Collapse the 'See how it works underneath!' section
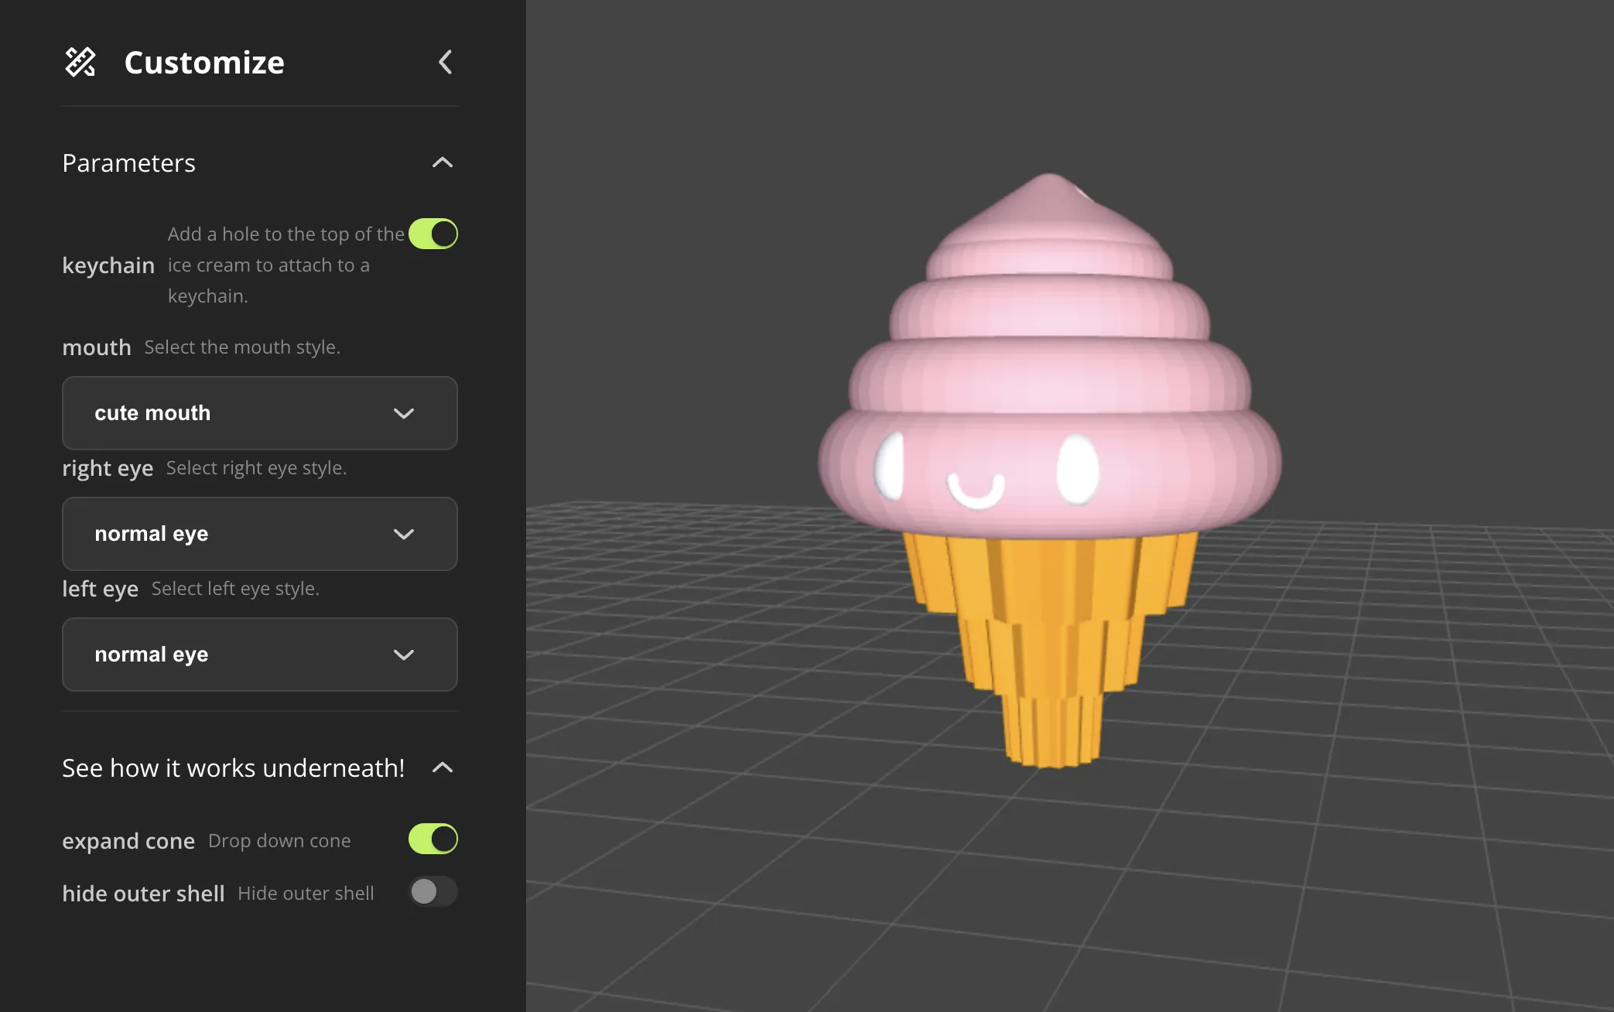Screen dimensions: 1614x1012 443,768
